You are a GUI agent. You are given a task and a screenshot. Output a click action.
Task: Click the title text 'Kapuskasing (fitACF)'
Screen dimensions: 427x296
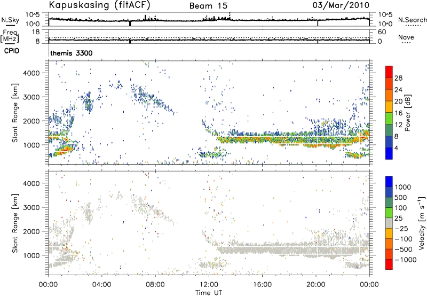click(x=99, y=5)
